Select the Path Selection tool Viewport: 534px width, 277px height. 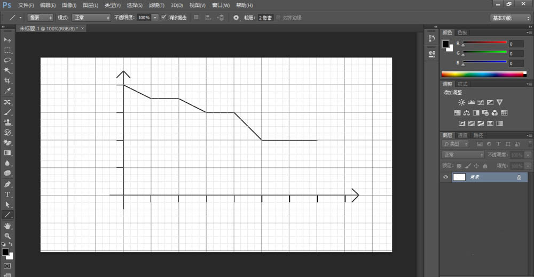click(7, 205)
